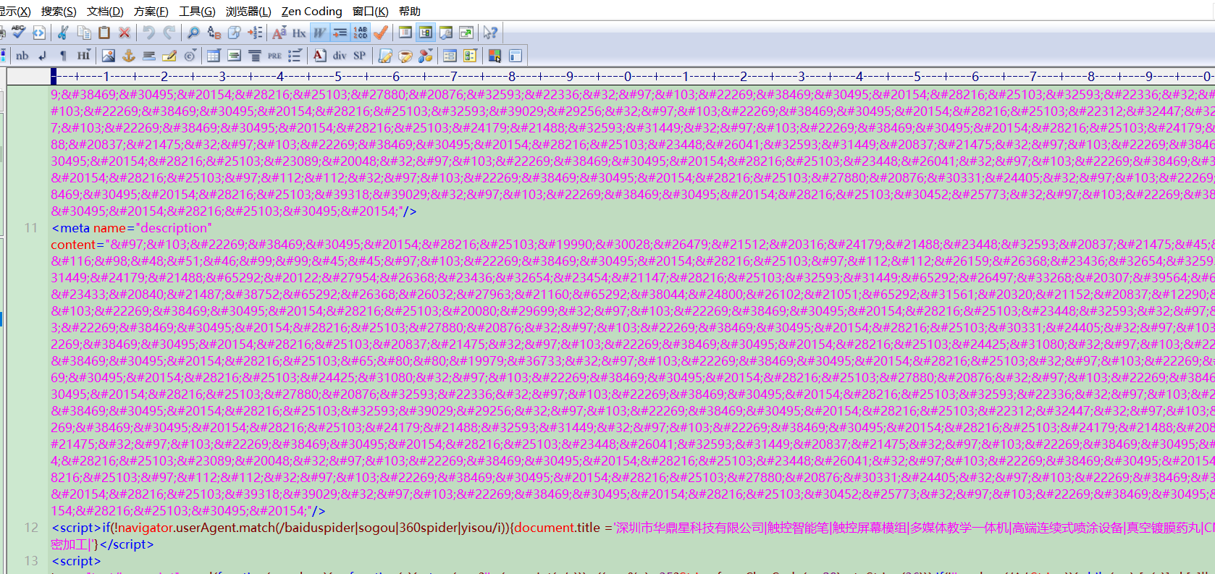
Task: Insert an anchor using the anchor icon
Action: (x=128, y=56)
